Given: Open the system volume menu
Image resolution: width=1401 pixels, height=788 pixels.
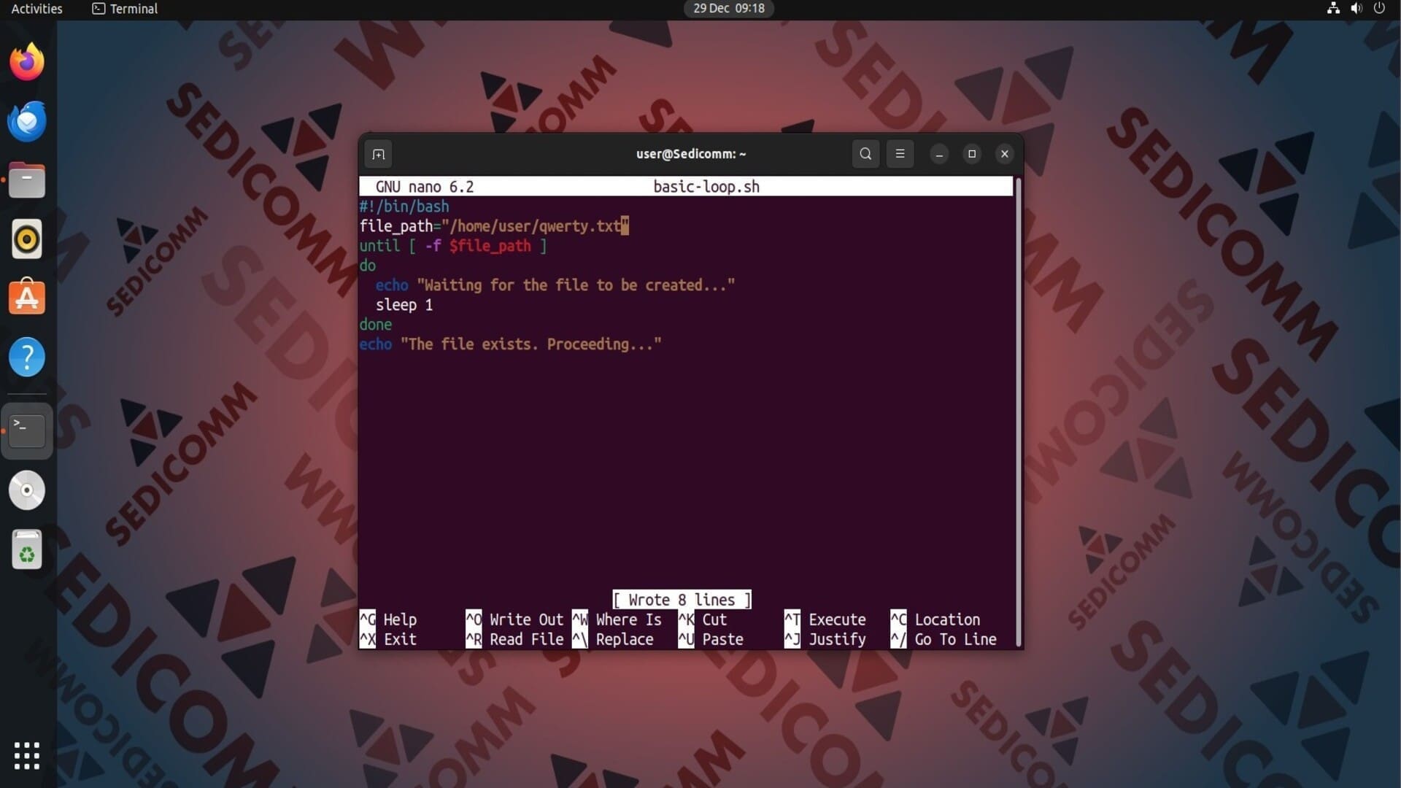Looking at the screenshot, I should coord(1356,9).
